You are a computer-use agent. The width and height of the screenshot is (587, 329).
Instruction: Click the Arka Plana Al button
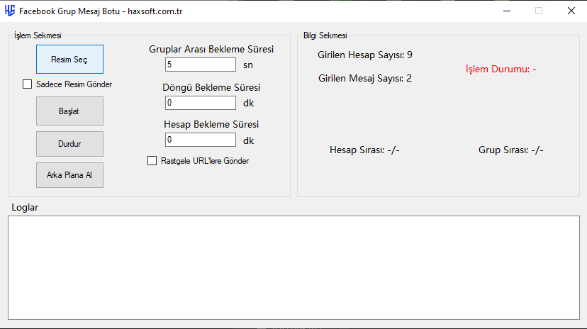click(x=69, y=175)
